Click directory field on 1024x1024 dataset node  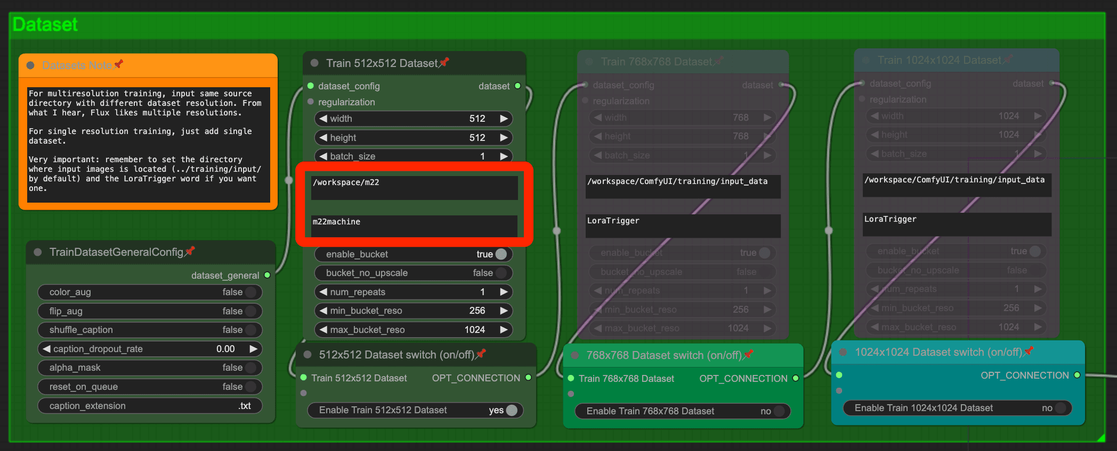[957, 185]
